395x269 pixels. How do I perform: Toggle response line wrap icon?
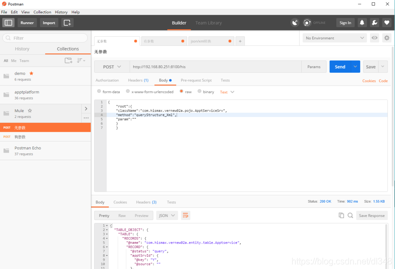click(x=185, y=216)
